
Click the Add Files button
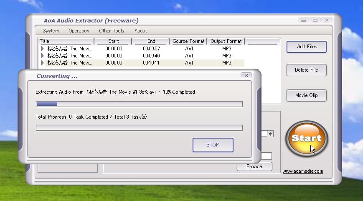pos(307,47)
